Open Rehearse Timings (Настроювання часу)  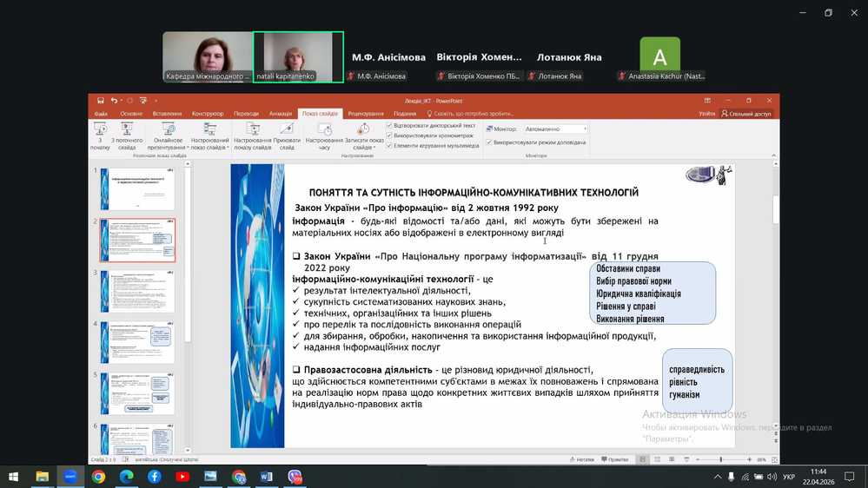324,135
